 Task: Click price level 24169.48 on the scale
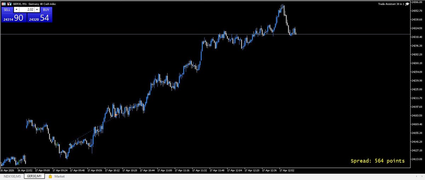[417, 124]
